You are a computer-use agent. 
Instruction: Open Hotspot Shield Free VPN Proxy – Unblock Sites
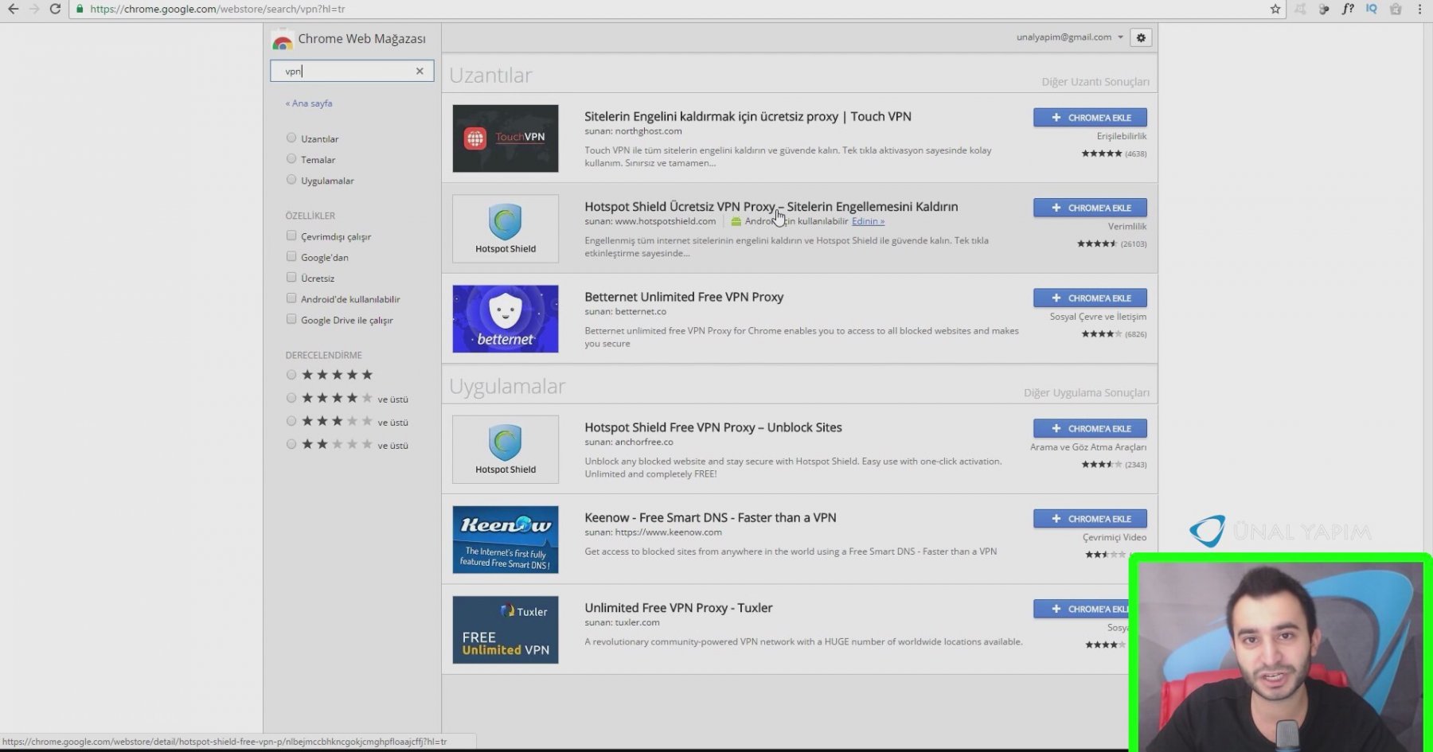pyautogui.click(x=713, y=427)
